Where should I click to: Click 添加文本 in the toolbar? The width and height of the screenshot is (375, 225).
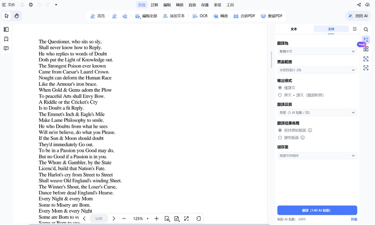coord(174,16)
